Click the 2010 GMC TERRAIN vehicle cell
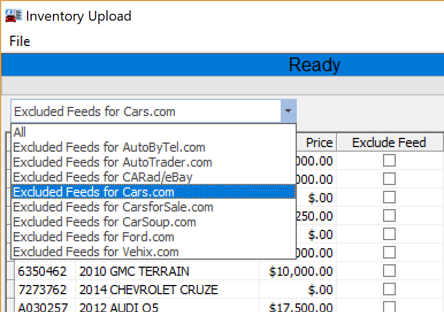The width and height of the screenshot is (444, 312). click(x=167, y=271)
